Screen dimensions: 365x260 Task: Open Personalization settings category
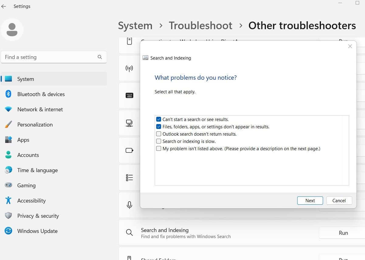point(54,124)
